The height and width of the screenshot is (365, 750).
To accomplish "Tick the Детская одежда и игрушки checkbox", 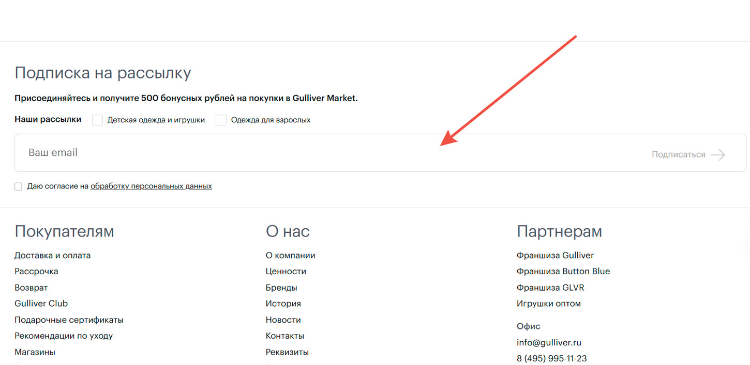I will coord(97,120).
